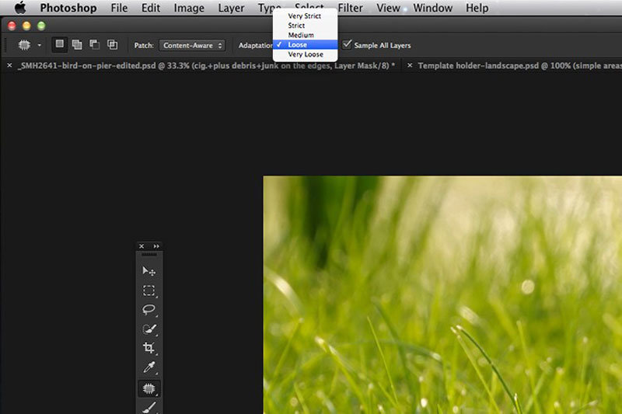
Task: Choose Very Loose adaptation option
Action: click(x=306, y=54)
